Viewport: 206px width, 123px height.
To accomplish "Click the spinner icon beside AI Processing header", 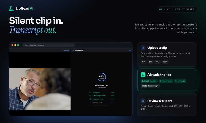I will pyautogui.click(x=73, y=51).
